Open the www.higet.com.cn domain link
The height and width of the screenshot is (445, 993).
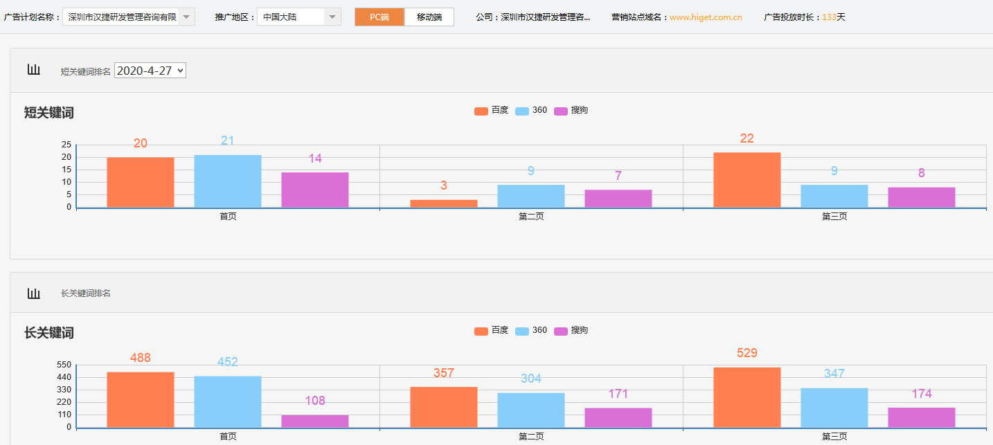[x=706, y=17]
